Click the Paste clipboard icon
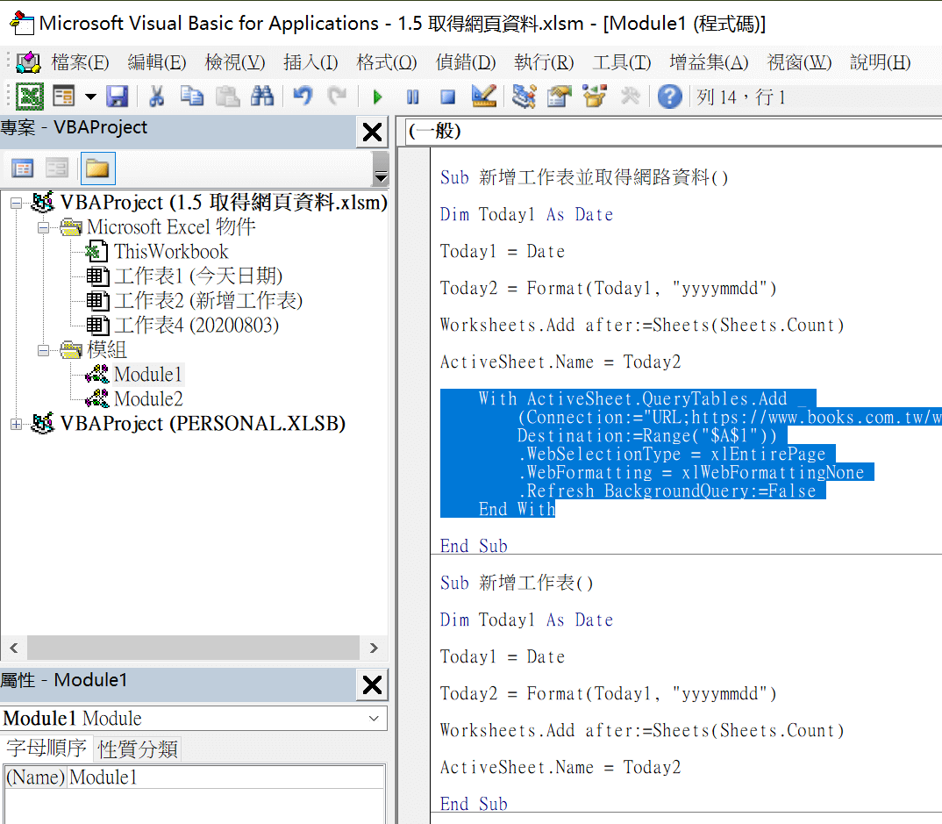The image size is (942, 824). point(227,97)
